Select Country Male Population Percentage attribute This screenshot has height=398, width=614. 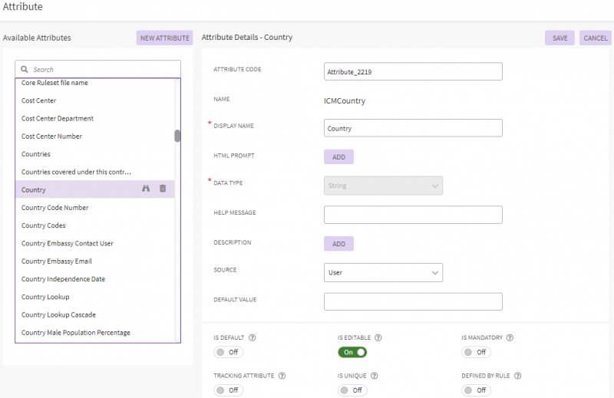[94, 332]
